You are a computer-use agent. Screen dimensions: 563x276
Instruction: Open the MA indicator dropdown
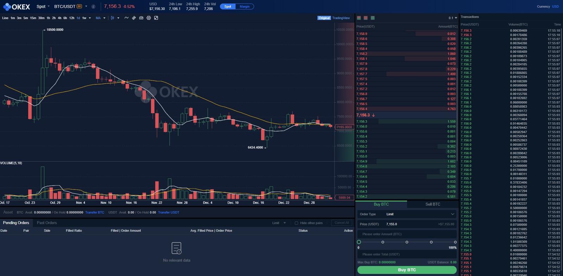click(x=101, y=18)
